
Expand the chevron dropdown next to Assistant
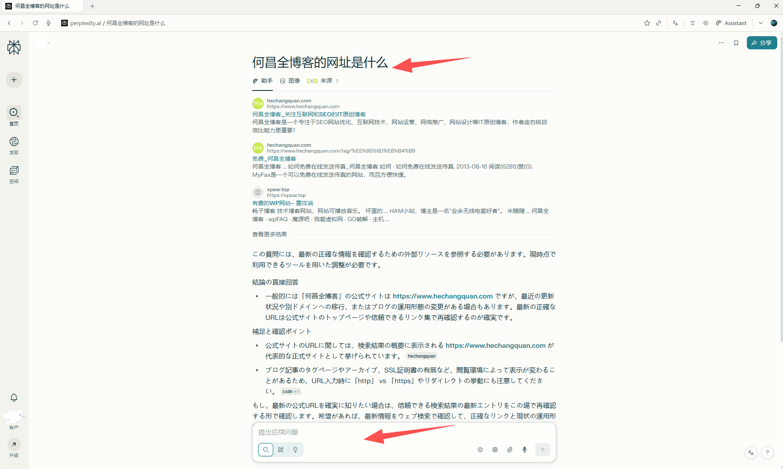click(x=761, y=23)
